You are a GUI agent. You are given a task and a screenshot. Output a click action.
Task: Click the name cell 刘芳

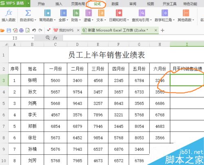pos(32,161)
